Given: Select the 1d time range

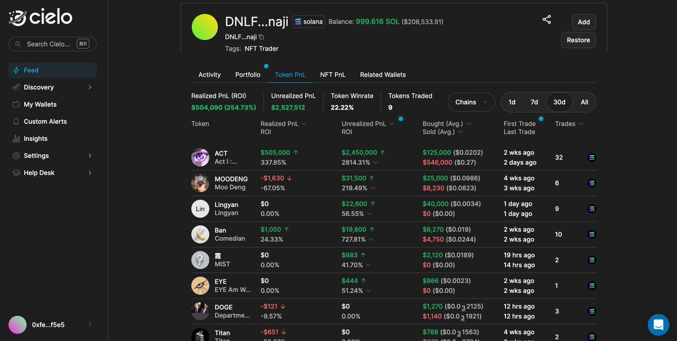Looking at the screenshot, I should click(x=512, y=102).
